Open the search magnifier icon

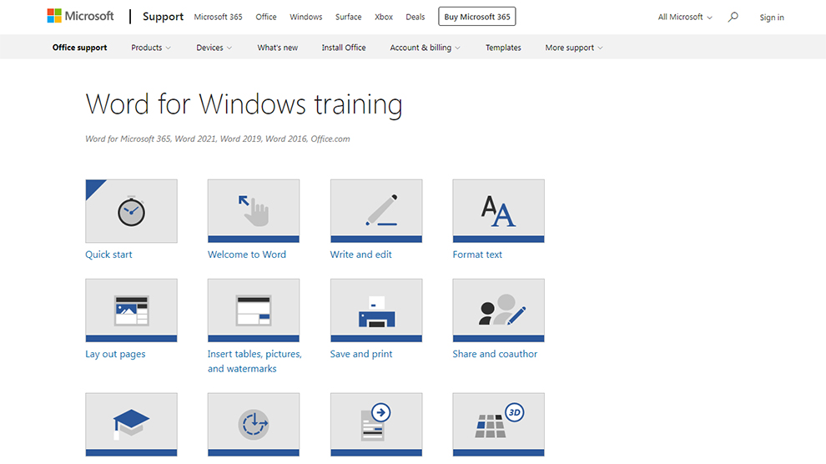(733, 17)
